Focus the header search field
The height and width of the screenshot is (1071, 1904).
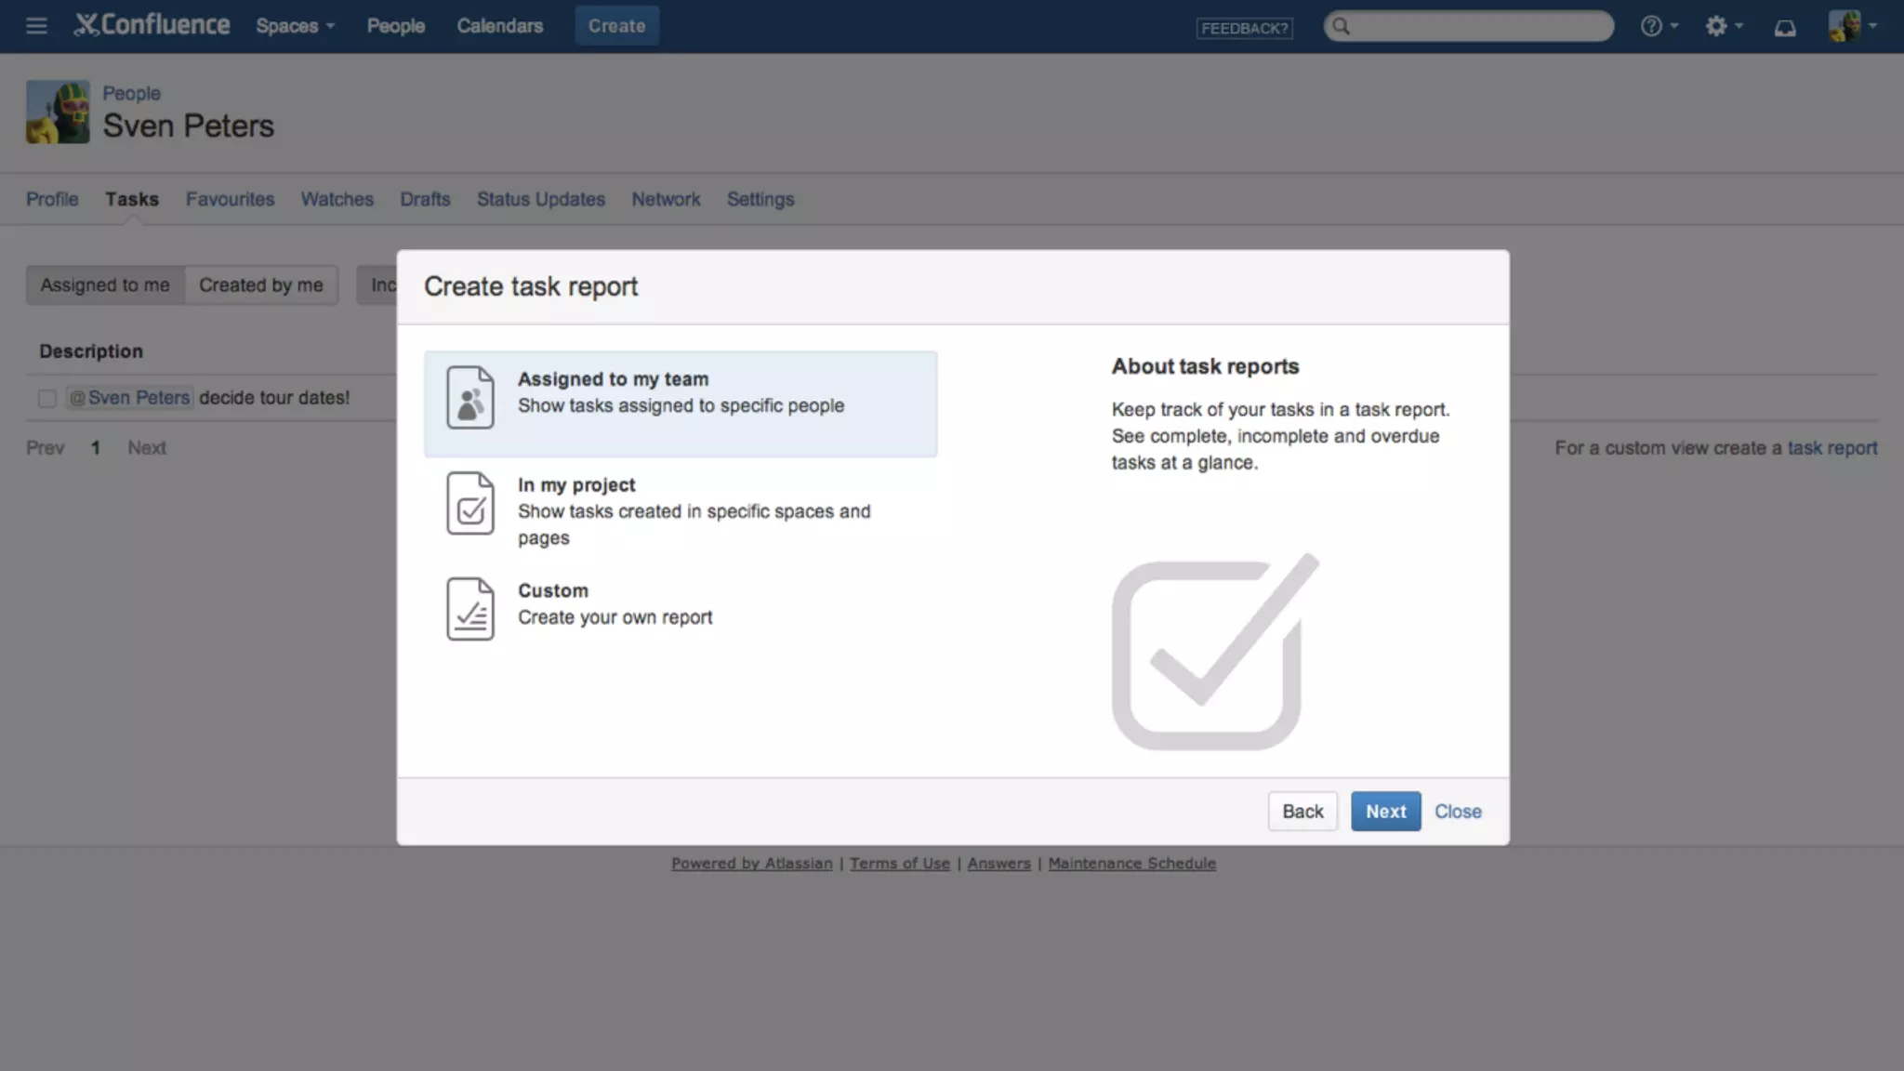[x=1478, y=26]
